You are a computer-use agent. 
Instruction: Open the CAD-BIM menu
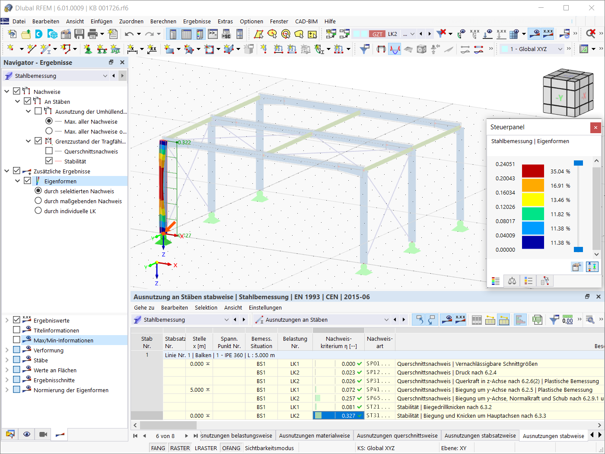pos(306,21)
